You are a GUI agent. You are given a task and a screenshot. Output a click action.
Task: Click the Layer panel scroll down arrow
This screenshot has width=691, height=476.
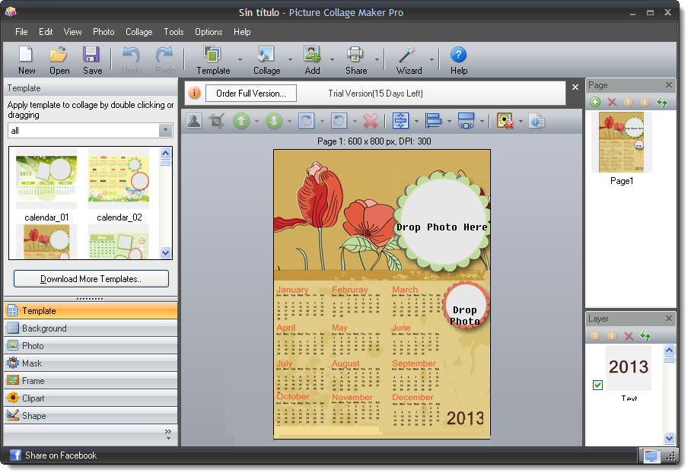point(669,438)
